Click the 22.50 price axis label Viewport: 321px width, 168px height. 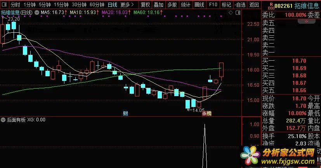click(x=253, y=24)
